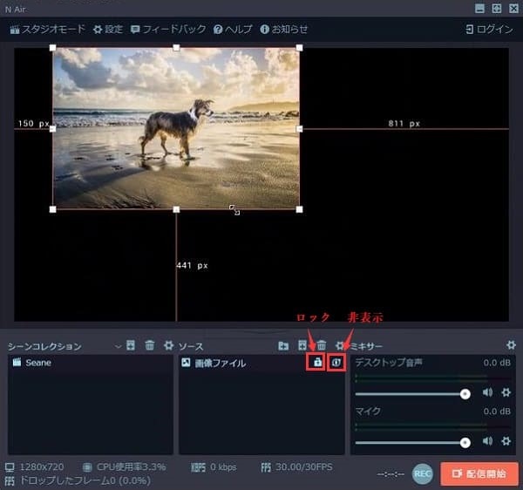The height and width of the screenshot is (490, 523).
Task: Minimize the N Air window
Action: 479,9
